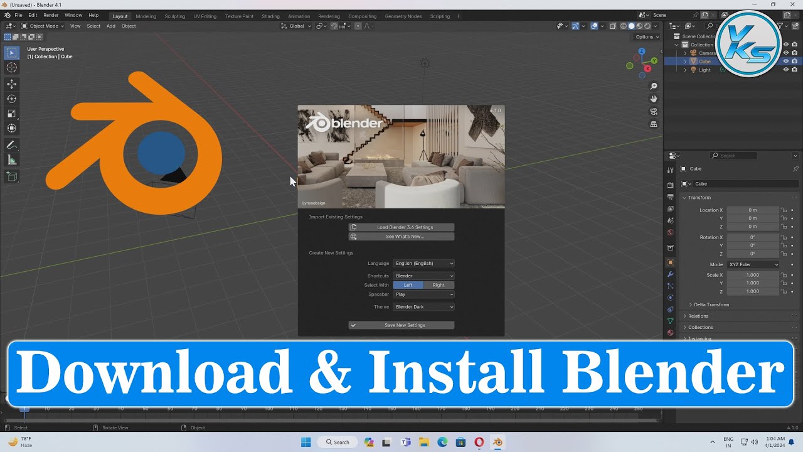Click frame 100 on the timeline

pyautogui.click(x=269, y=408)
